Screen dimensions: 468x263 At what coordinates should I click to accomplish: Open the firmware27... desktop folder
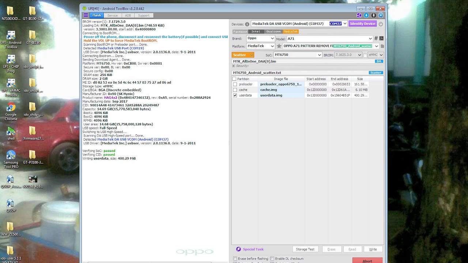click(x=33, y=134)
